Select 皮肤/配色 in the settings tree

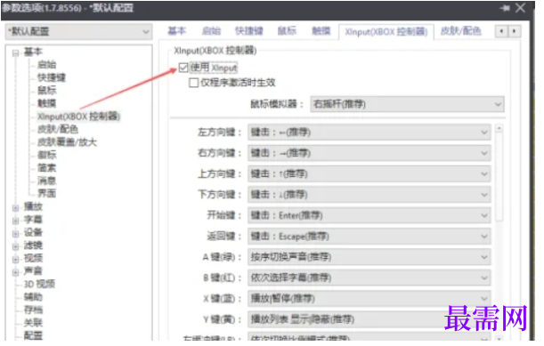58,129
